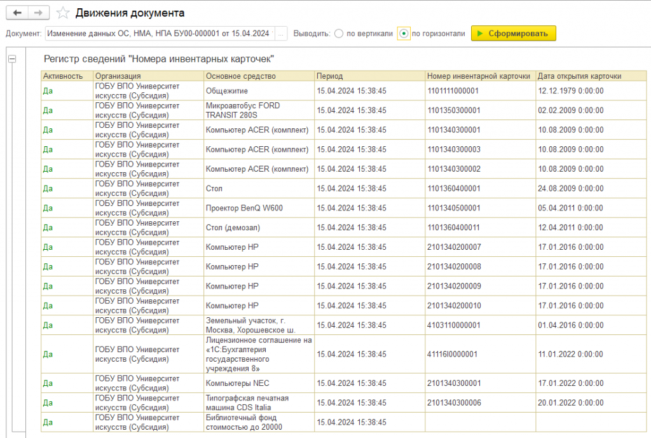Click inventory card number 2101340300006
The height and width of the screenshot is (438, 651).
[481, 402]
